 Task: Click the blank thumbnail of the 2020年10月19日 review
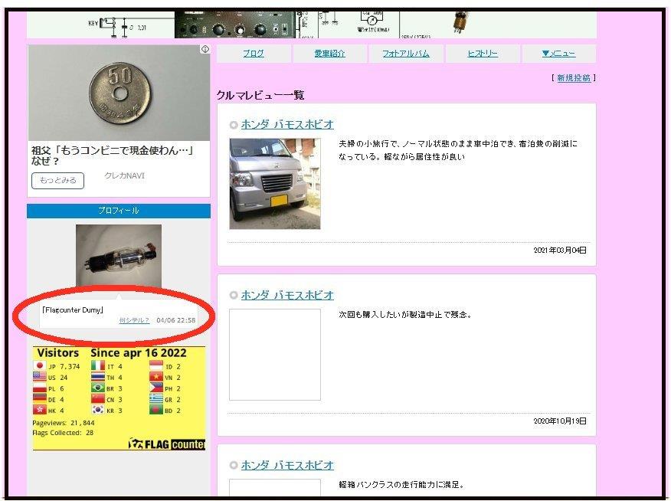(275, 355)
